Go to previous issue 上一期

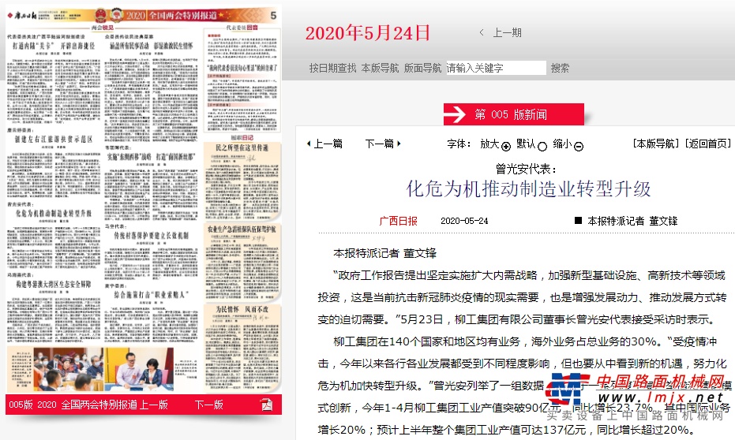point(507,32)
